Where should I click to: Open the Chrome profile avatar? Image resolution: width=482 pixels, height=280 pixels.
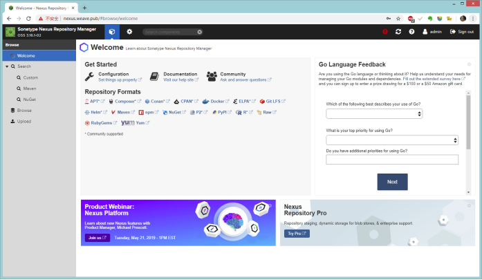coord(463,19)
